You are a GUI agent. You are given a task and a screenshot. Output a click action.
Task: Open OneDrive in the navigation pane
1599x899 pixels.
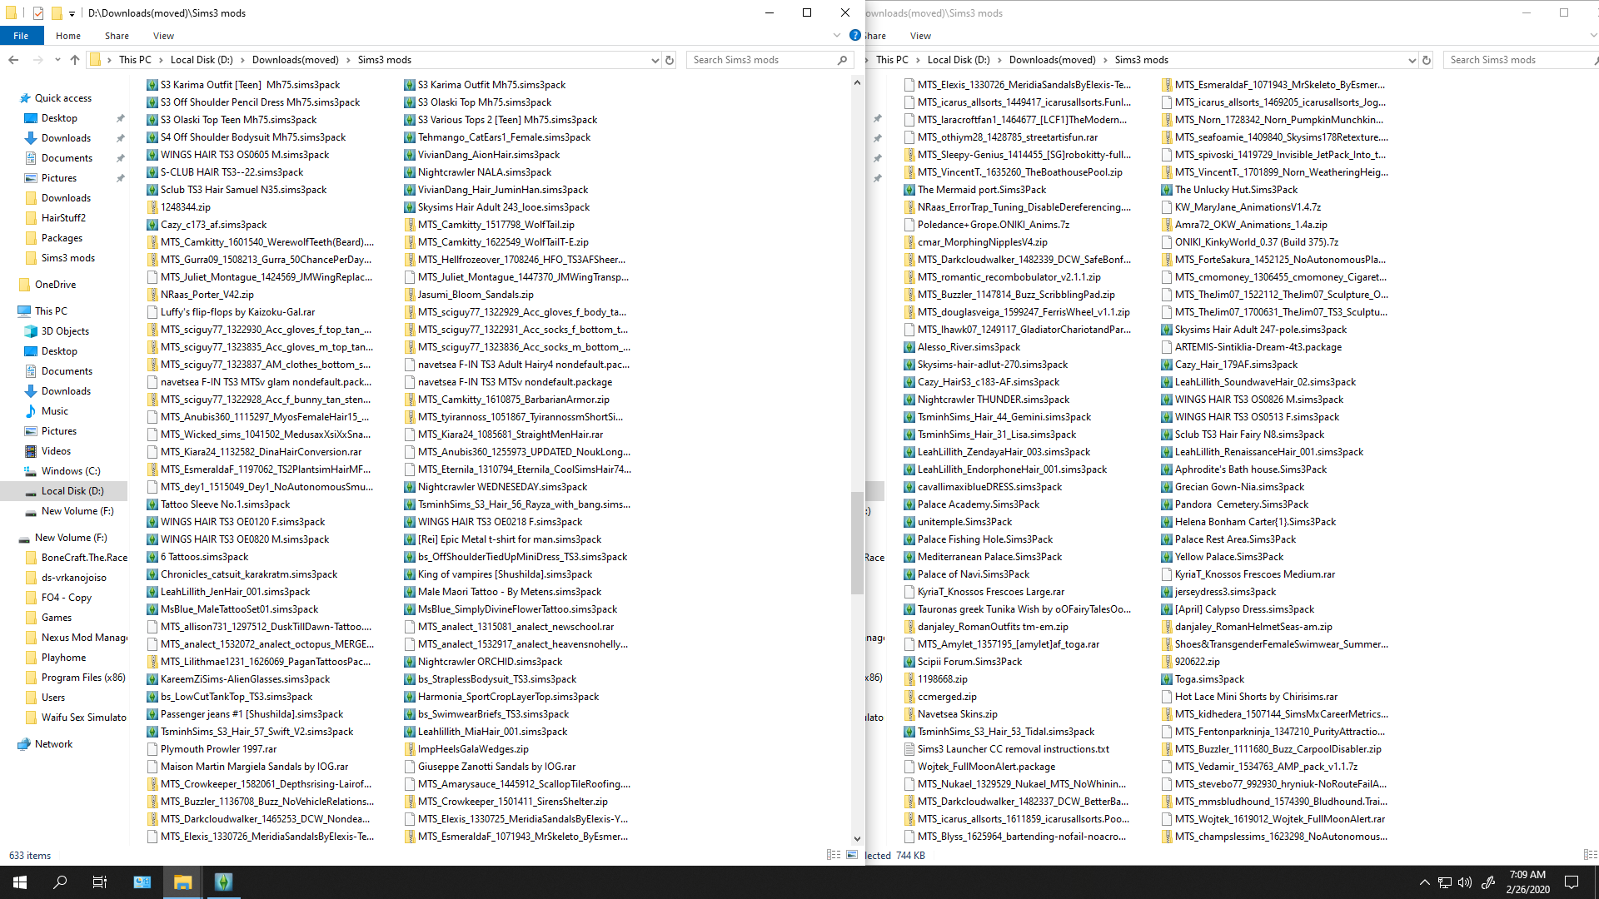pyautogui.click(x=55, y=285)
